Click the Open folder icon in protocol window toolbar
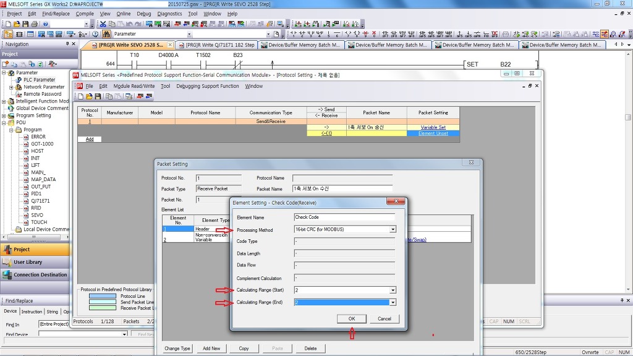633x356 pixels. pyautogui.click(x=89, y=96)
